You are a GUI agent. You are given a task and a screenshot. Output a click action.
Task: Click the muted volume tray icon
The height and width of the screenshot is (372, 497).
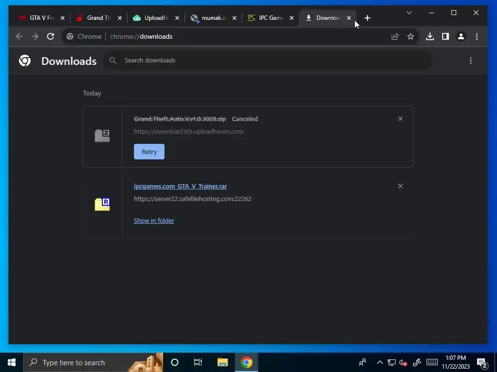[403, 362]
